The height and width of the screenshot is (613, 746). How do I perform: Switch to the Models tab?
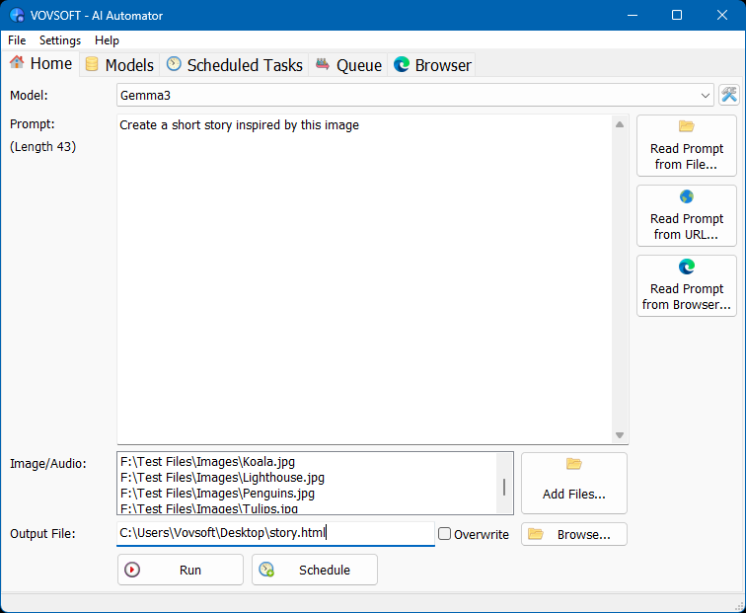[x=119, y=65]
